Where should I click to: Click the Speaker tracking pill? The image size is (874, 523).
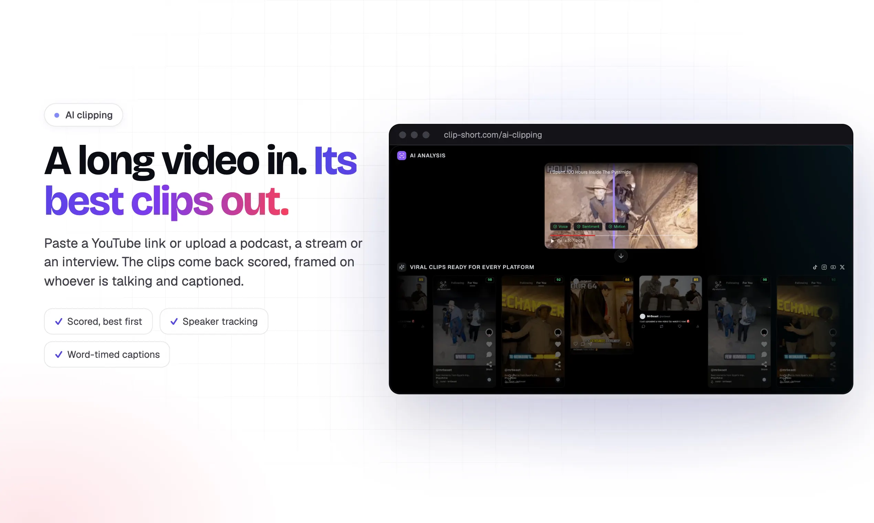point(214,321)
